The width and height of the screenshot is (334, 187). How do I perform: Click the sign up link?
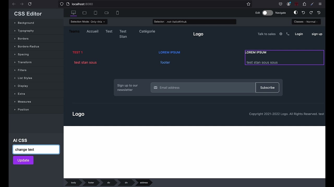[317, 34]
